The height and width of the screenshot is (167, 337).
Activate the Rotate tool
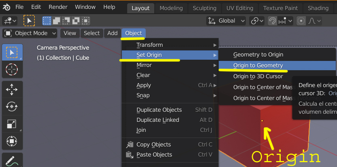[11, 106]
